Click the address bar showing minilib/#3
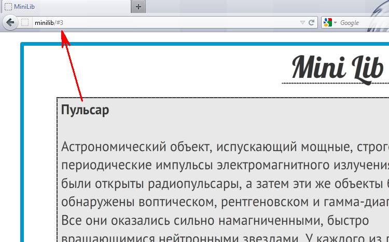389x242 pixels. coord(166,23)
